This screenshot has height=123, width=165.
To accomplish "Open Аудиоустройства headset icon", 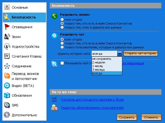I will [x=7, y=46].
